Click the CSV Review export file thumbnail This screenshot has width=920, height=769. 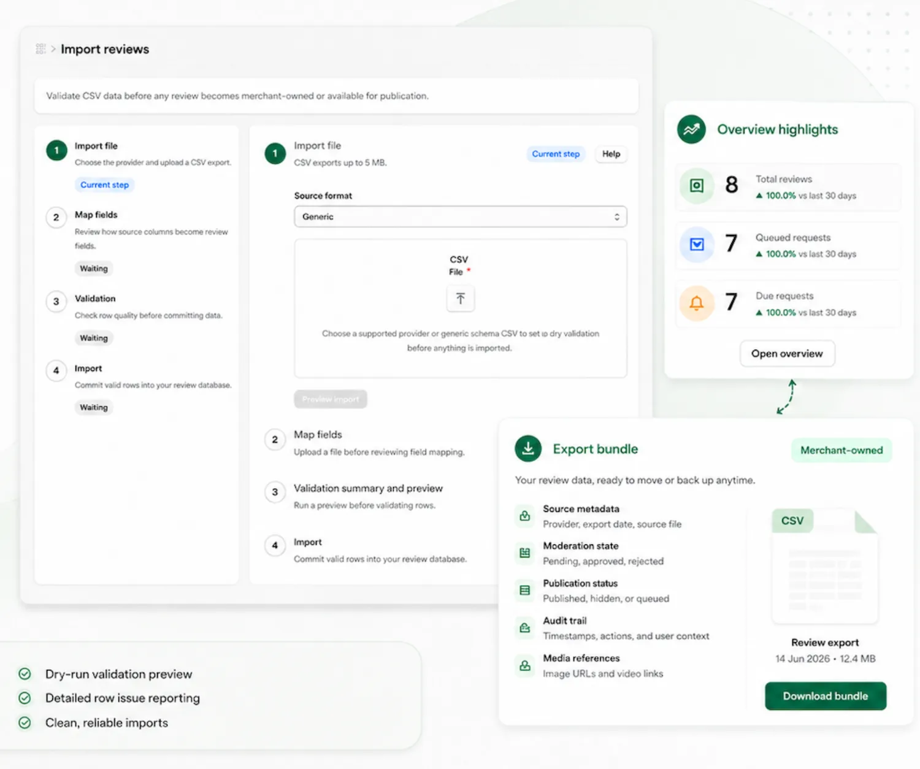(825, 565)
